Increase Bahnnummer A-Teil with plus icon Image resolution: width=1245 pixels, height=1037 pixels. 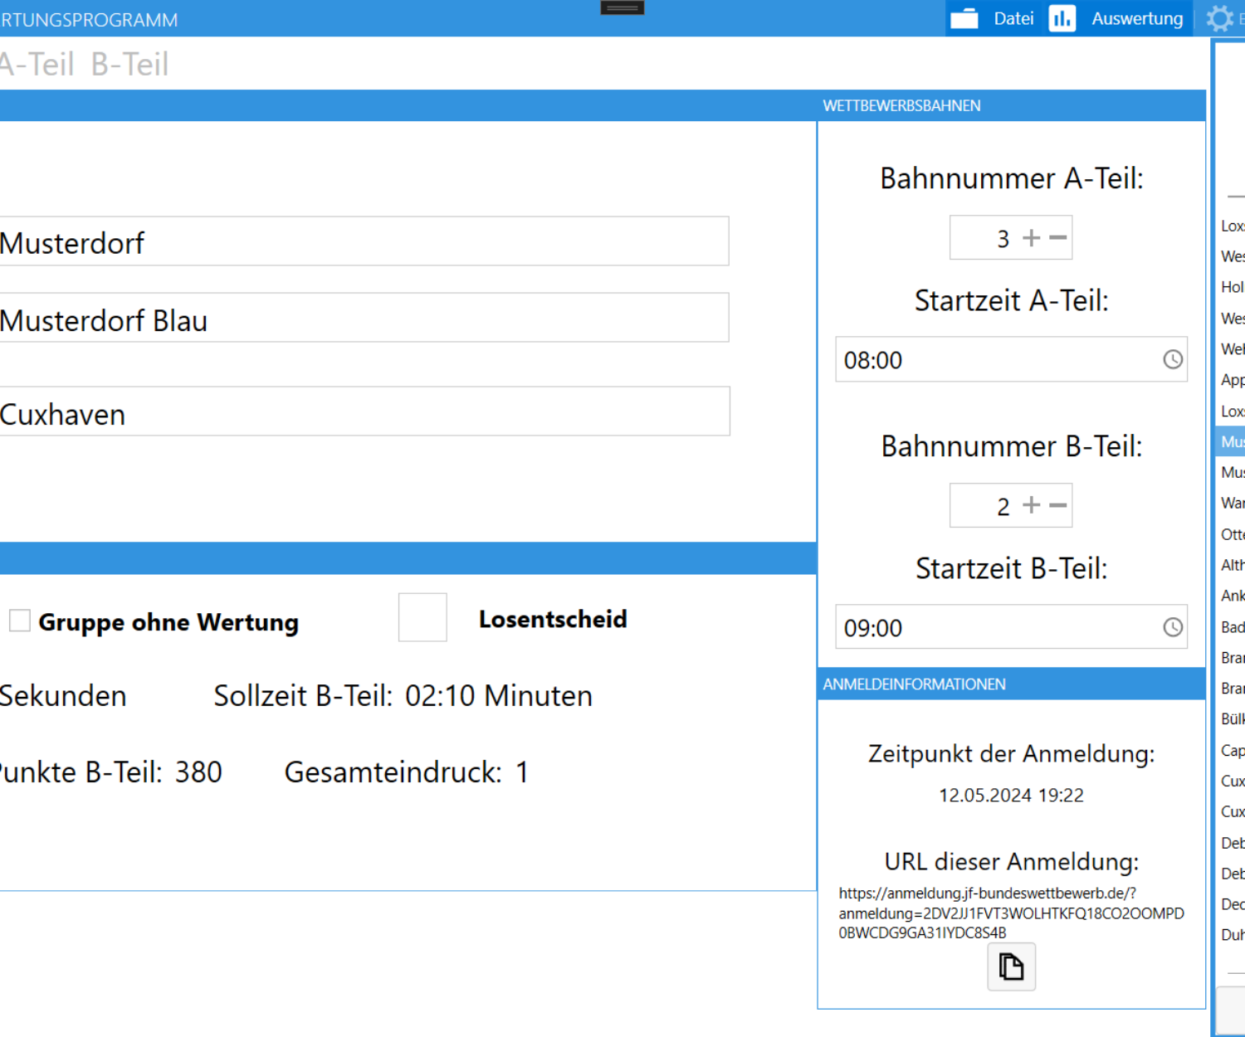(1031, 238)
